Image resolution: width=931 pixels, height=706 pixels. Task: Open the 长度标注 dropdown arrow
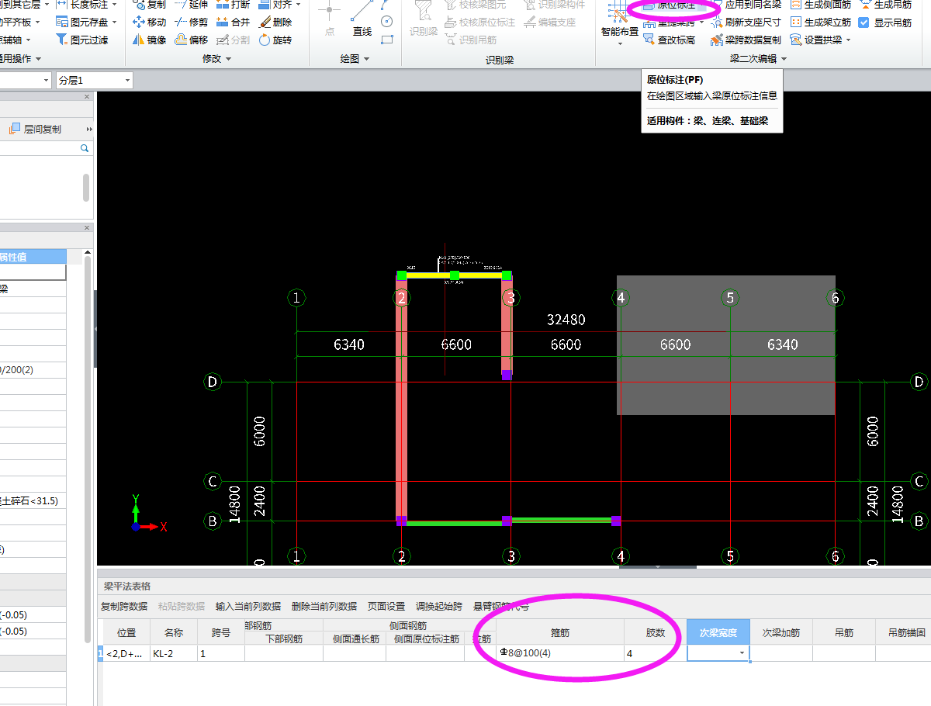pos(114,5)
